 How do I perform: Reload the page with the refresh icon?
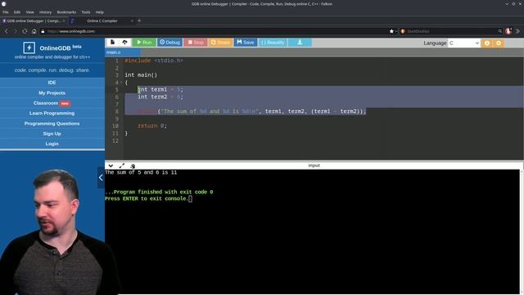[x=25, y=31]
